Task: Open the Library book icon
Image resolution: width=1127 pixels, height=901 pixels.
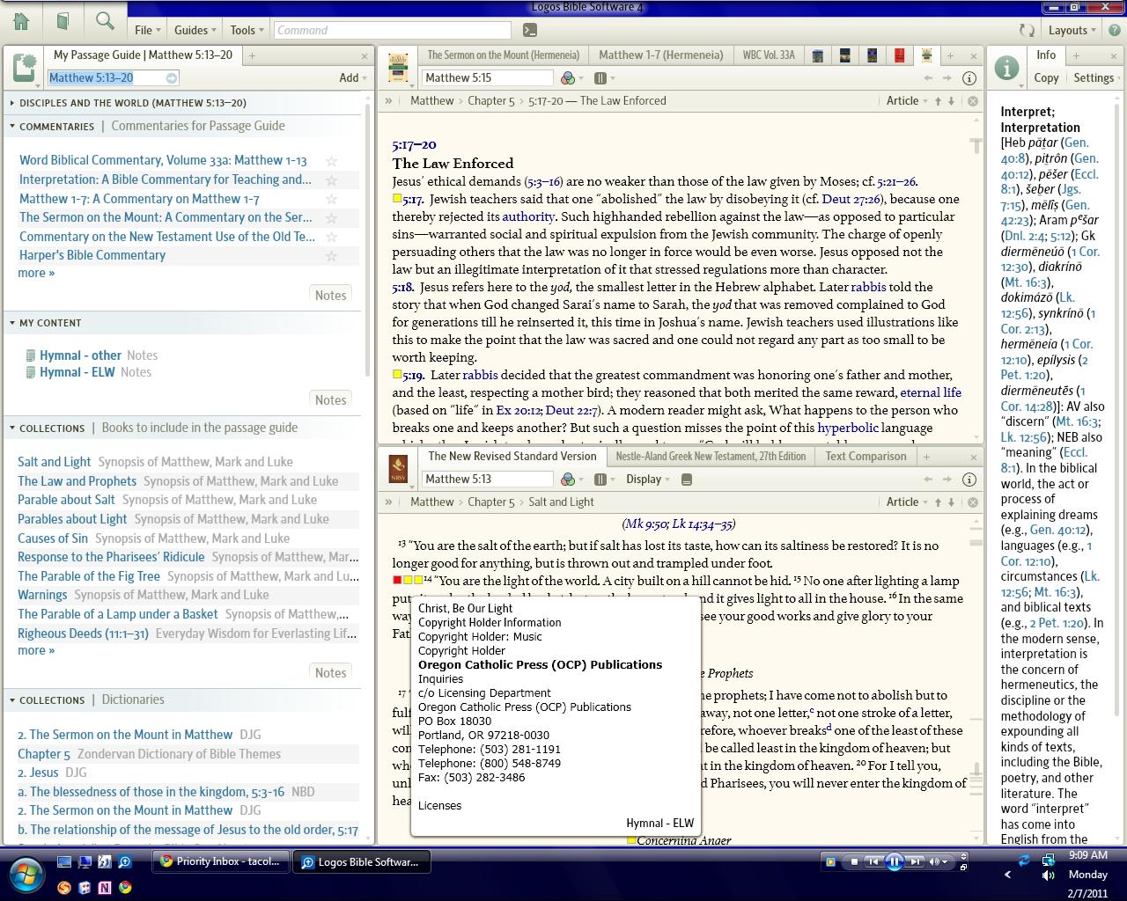Action: click(63, 21)
